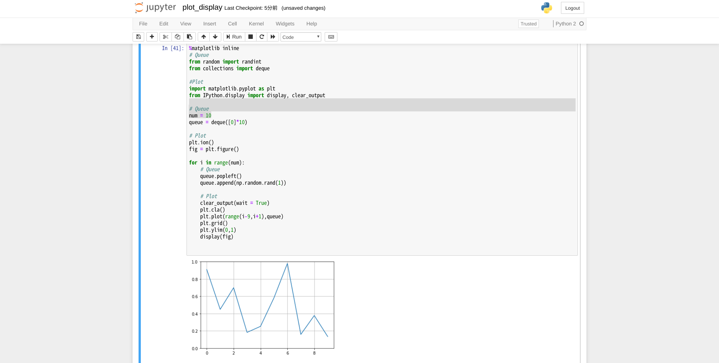Click the '#Plot' comment line
719x363 pixels.
pos(196,82)
